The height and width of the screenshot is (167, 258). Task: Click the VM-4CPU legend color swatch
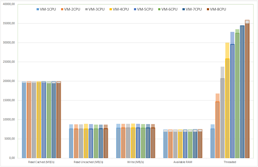111,9
